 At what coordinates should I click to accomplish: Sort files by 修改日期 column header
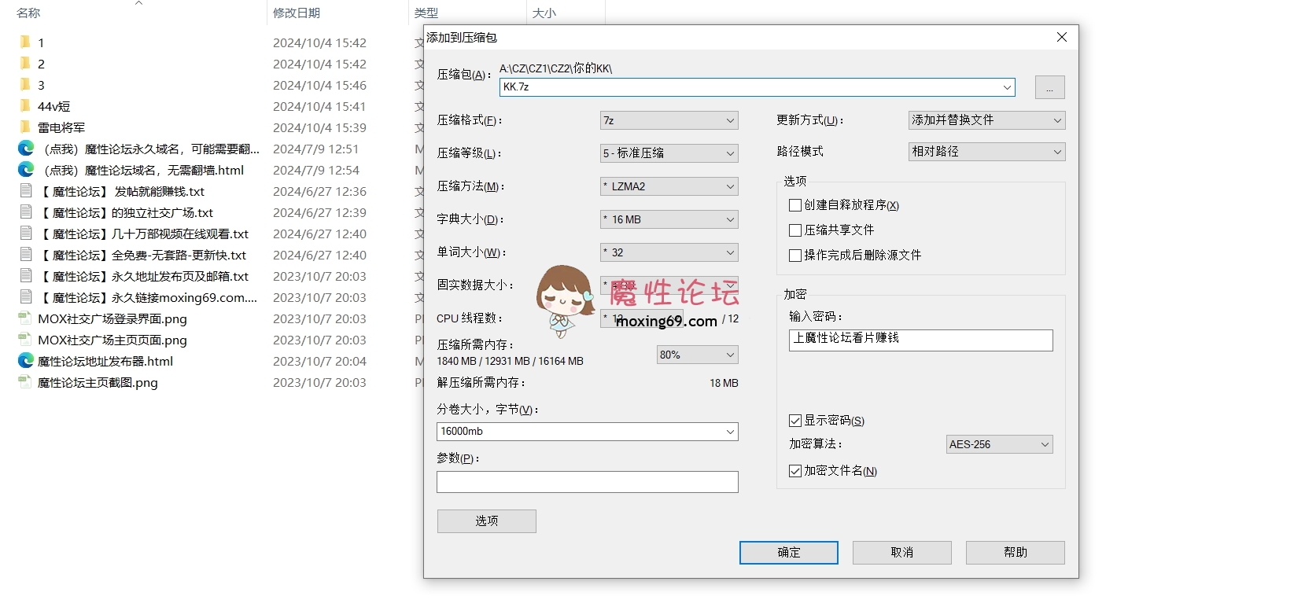pyautogui.click(x=297, y=13)
